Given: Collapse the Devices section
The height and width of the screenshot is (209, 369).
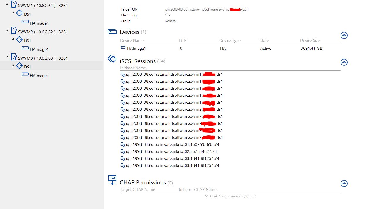Looking at the screenshot, I should [344, 35].
